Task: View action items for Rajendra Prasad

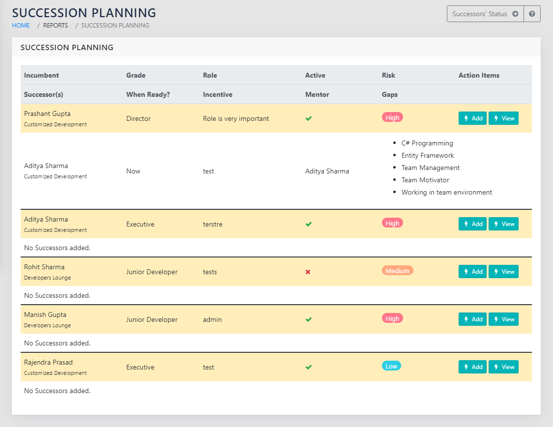Action: pyautogui.click(x=503, y=367)
